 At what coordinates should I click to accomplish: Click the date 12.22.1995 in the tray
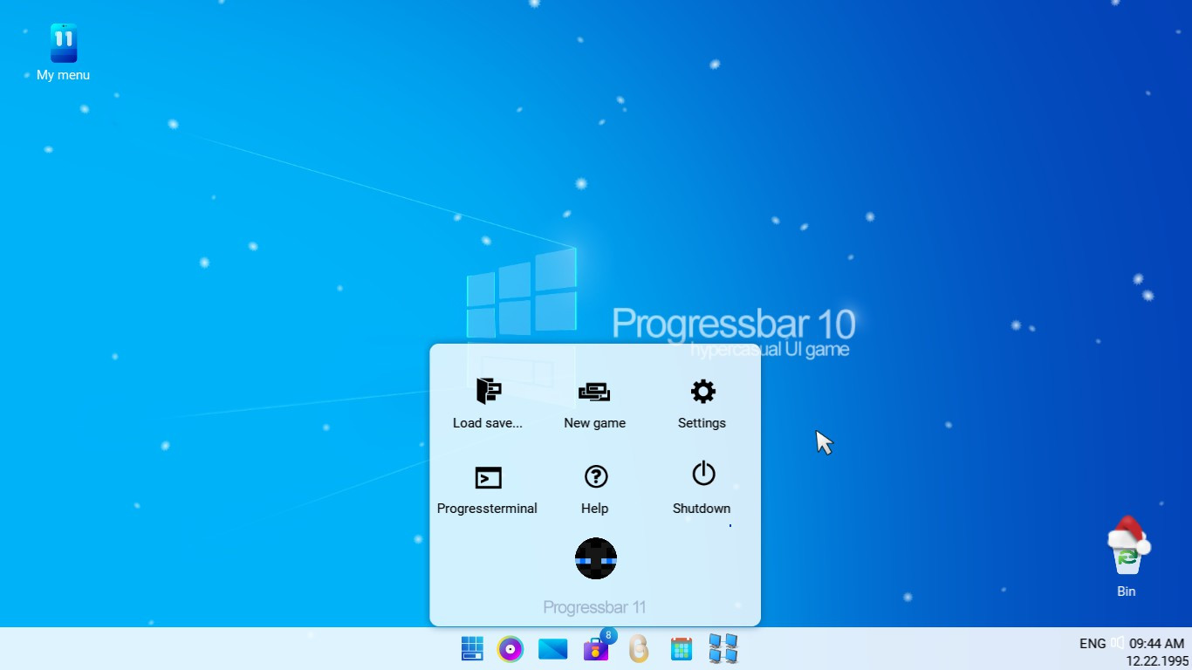pos(1155,660)
